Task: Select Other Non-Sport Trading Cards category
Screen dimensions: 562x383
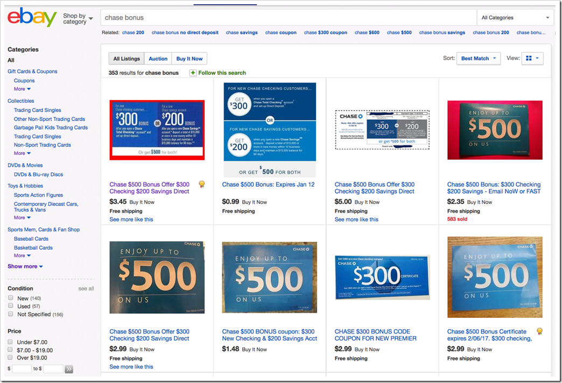Action: click(50, 119)
